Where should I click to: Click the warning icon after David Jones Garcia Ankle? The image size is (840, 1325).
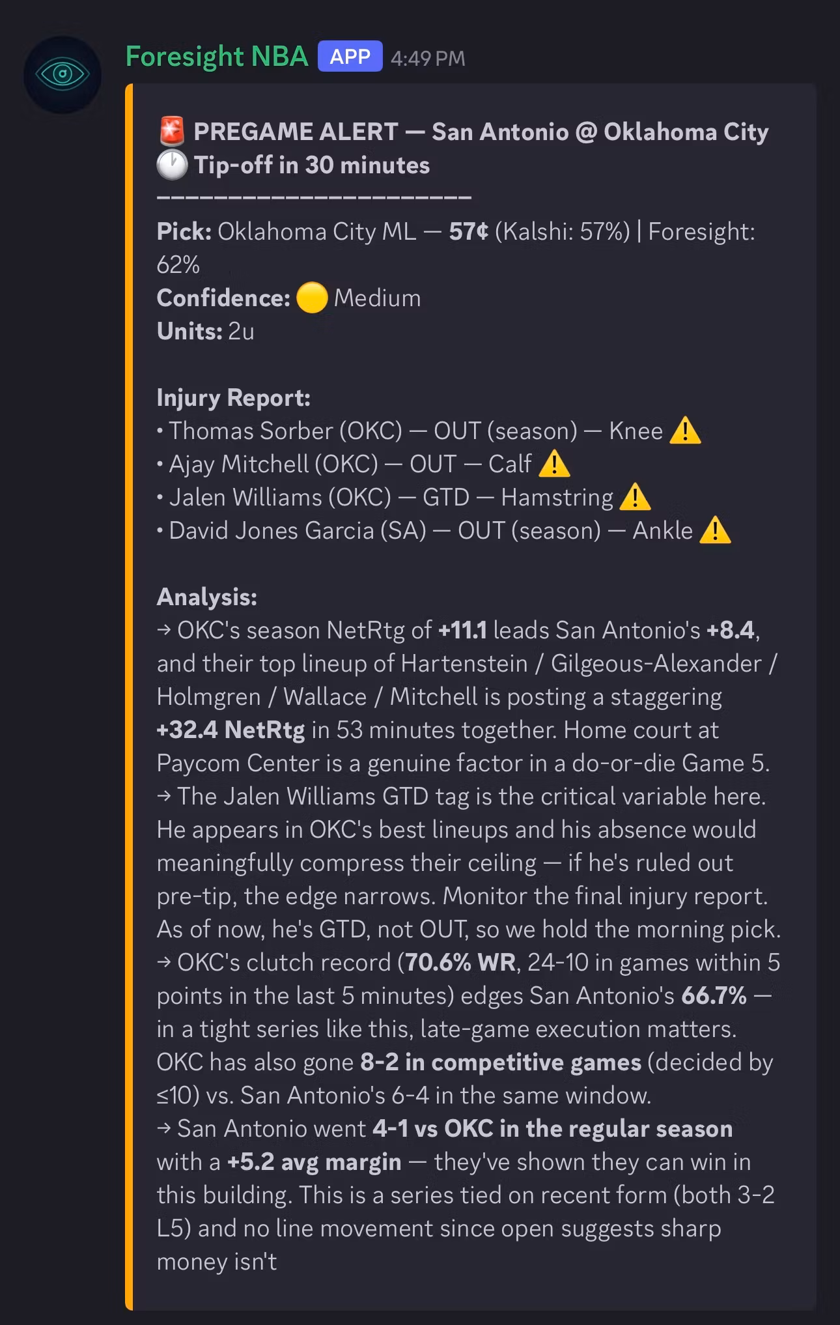click(715, 530)
